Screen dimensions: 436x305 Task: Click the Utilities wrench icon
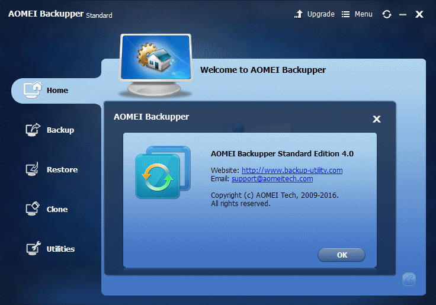33,248
